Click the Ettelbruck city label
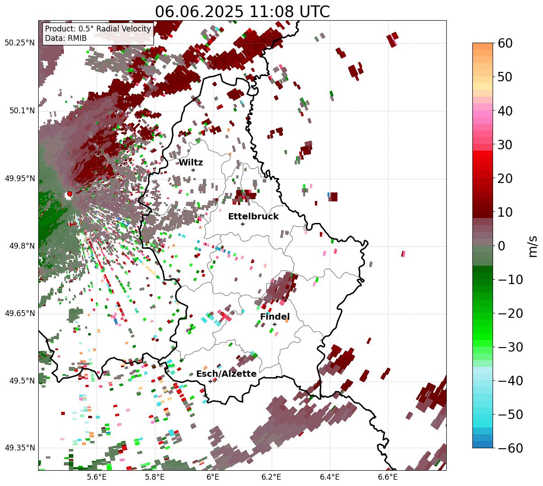This screenshot has width=543, height=486. 253,217
